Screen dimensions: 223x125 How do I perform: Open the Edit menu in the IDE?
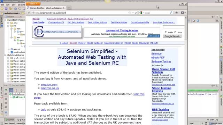point(8,5)
